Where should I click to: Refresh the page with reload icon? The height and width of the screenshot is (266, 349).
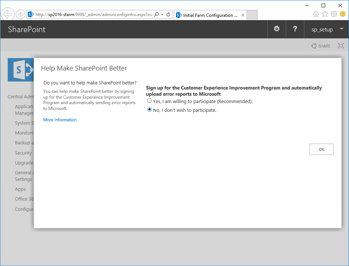tap(169, 15)
